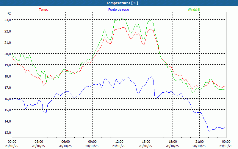Screen dimensions: 238x149
Task: Click the 23,0 y-axis value
Action: (7, 20)
